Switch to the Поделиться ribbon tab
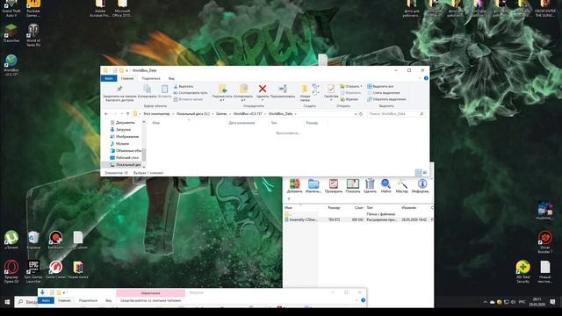562x316 pixels. [151, 78]
